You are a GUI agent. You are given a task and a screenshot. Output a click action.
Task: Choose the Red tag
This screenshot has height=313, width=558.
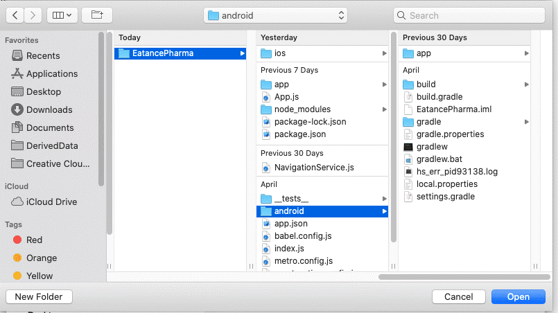click(x=34, y=240)
